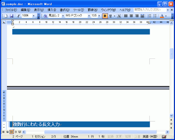Click the heading text 複数行にわたる長文入力
Viewport: 175px width, 140px height.
click(x=36, y=124)
